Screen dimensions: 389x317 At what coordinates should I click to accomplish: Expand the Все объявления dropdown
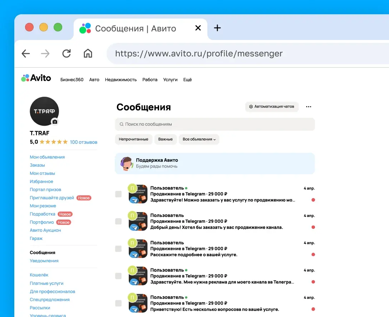199,139
